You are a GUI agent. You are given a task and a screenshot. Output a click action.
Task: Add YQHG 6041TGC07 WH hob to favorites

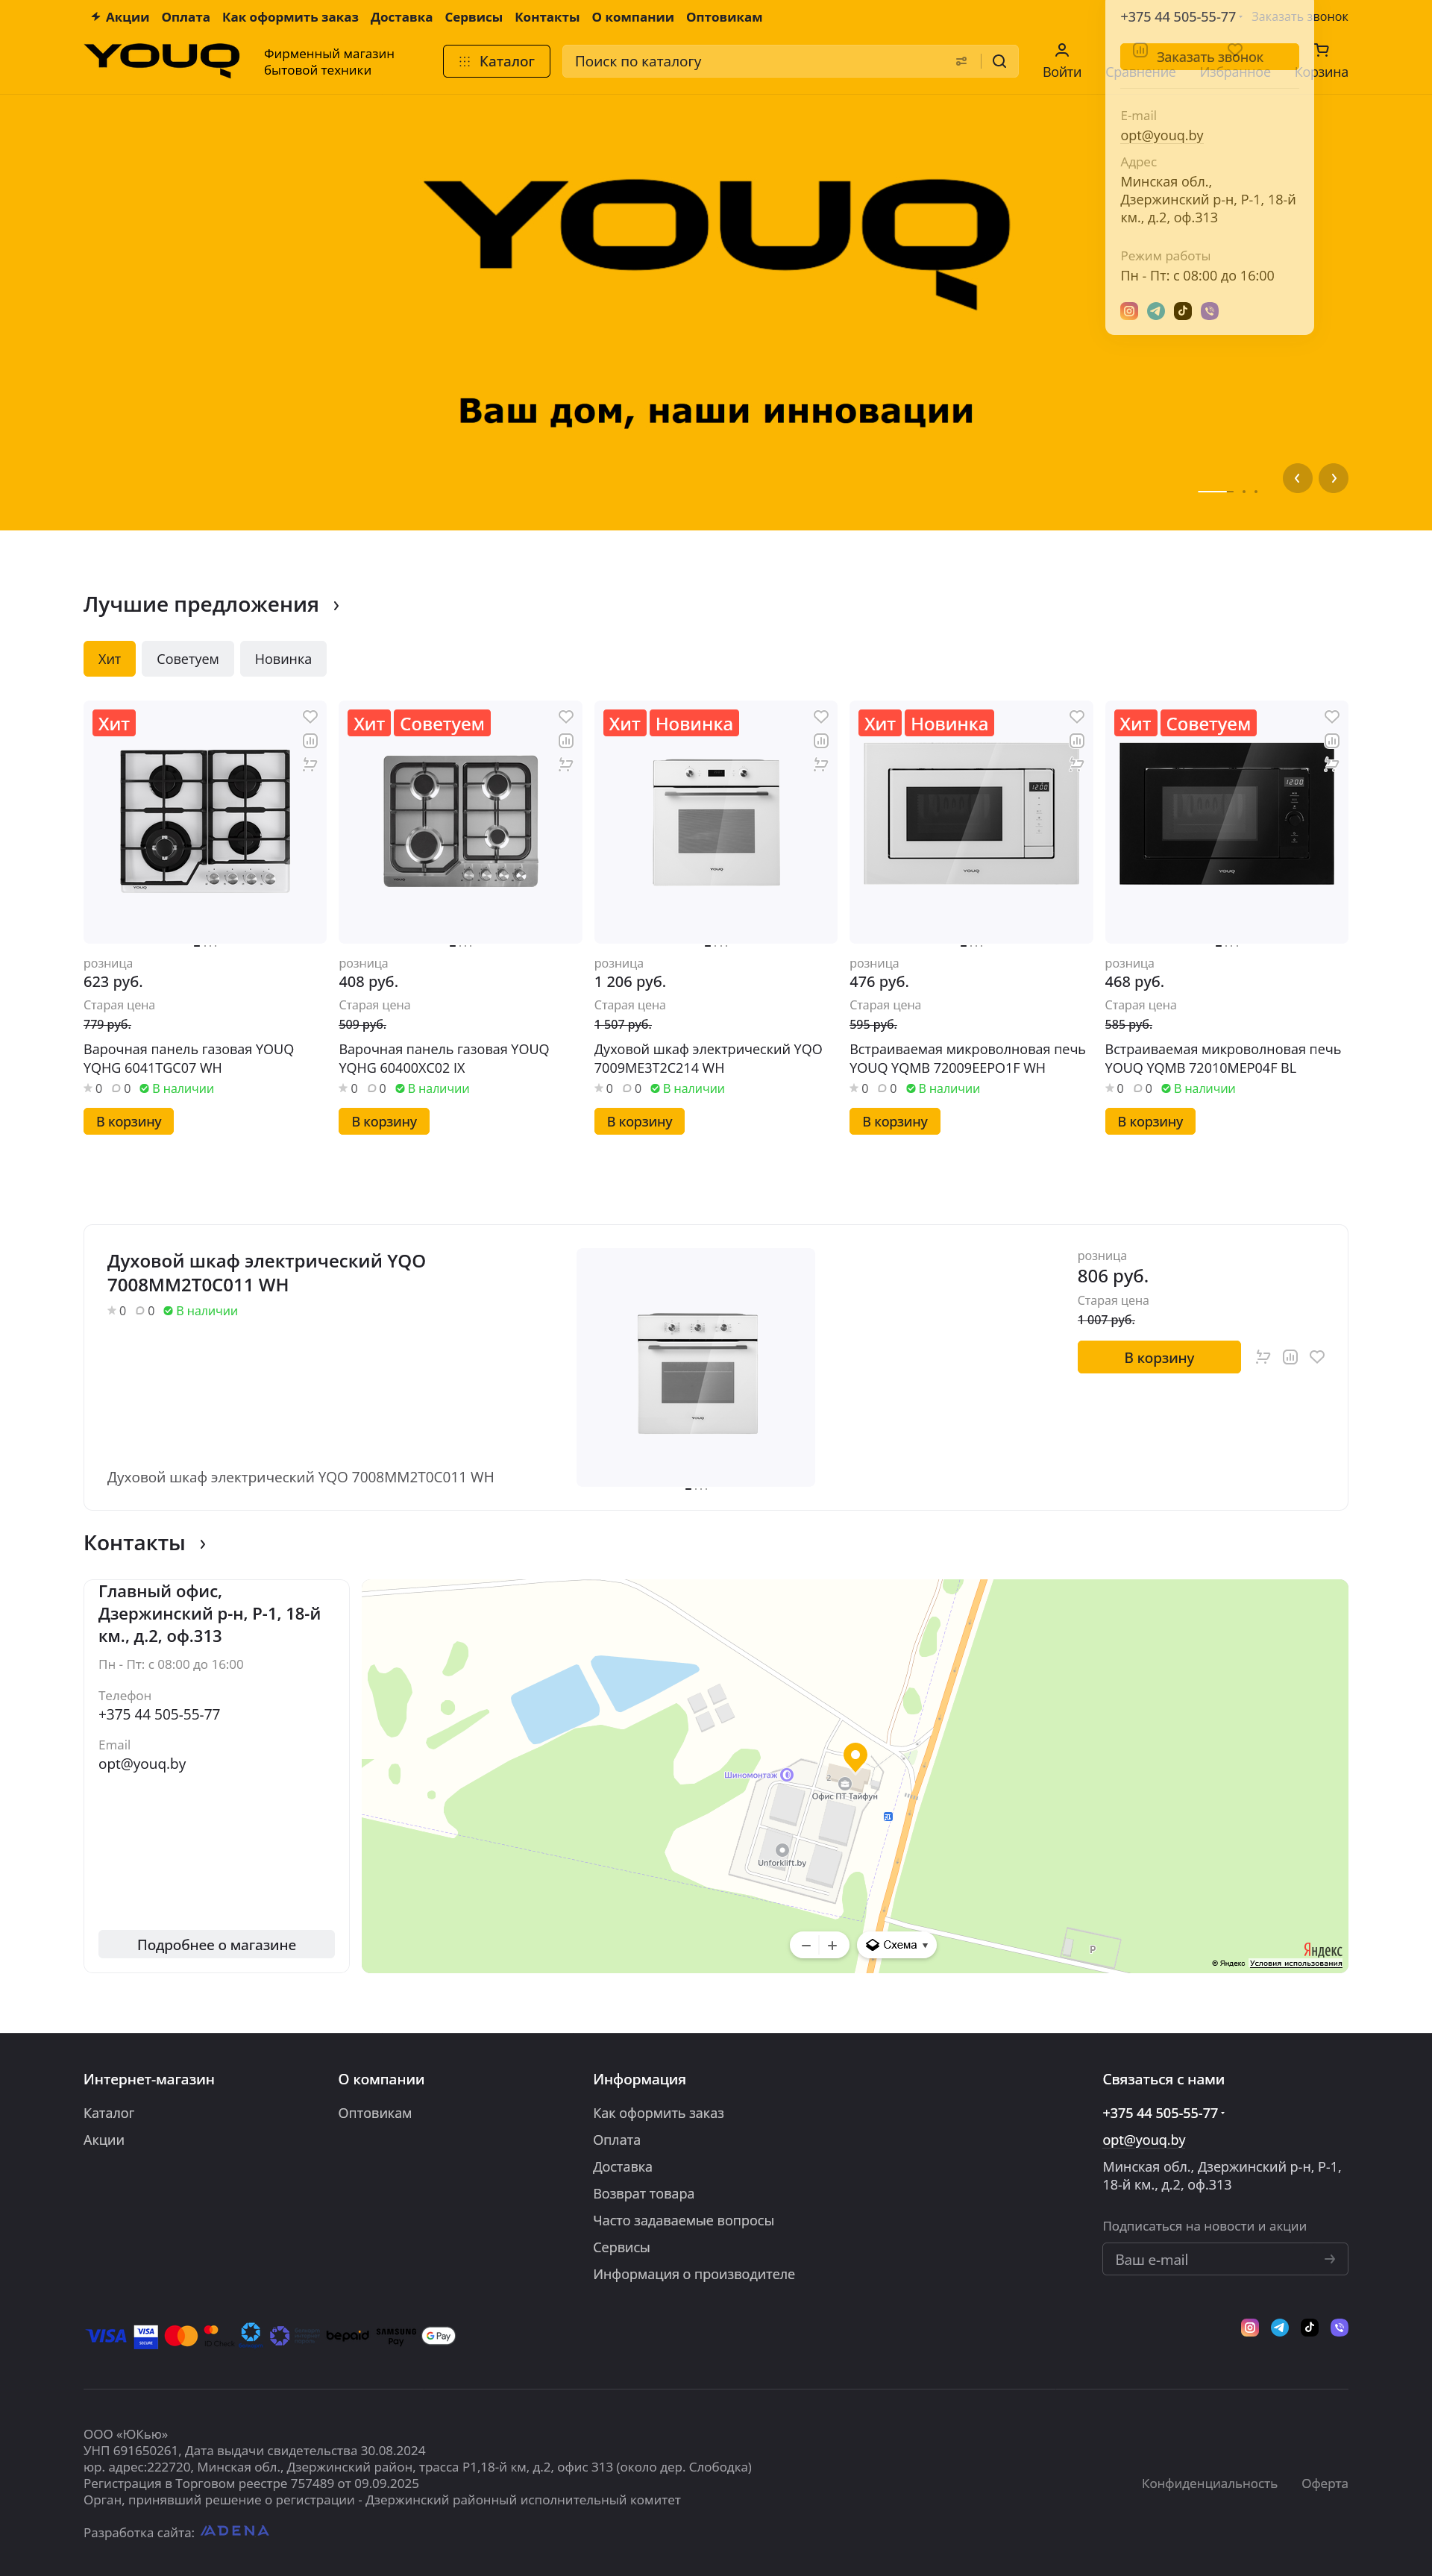(x=310, y=716)
